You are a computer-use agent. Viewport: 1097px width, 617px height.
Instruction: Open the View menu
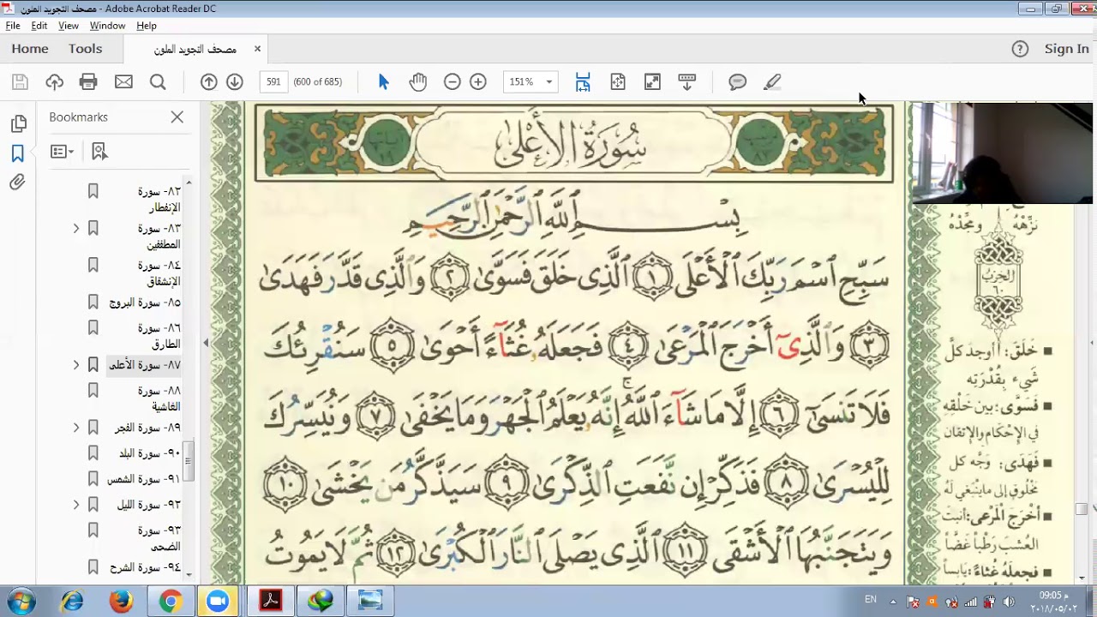[x=69, y=26]
